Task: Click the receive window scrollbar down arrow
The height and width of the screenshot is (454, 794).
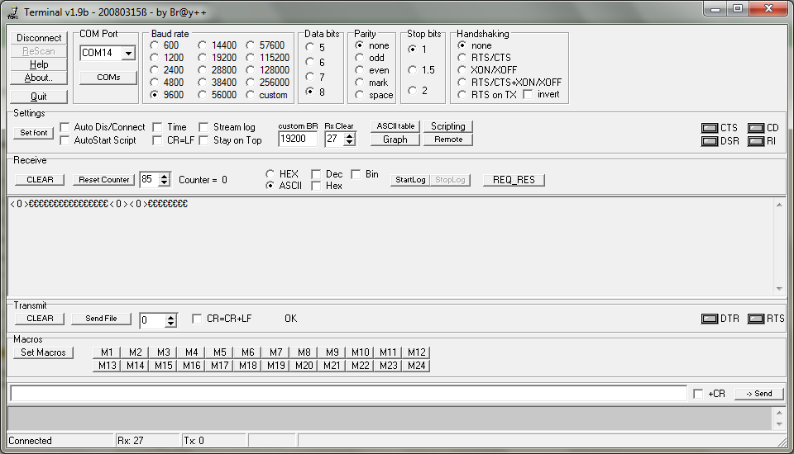Action: point(779,289)
